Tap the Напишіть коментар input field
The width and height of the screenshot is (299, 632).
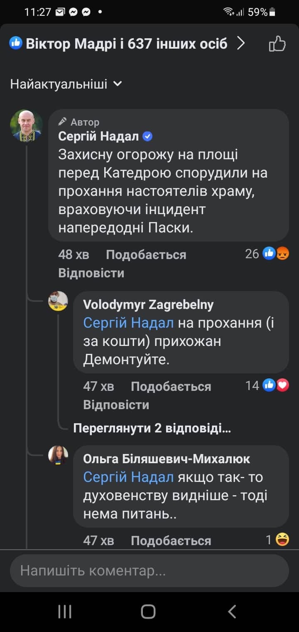pyautogui.click(x=149, y=571)
